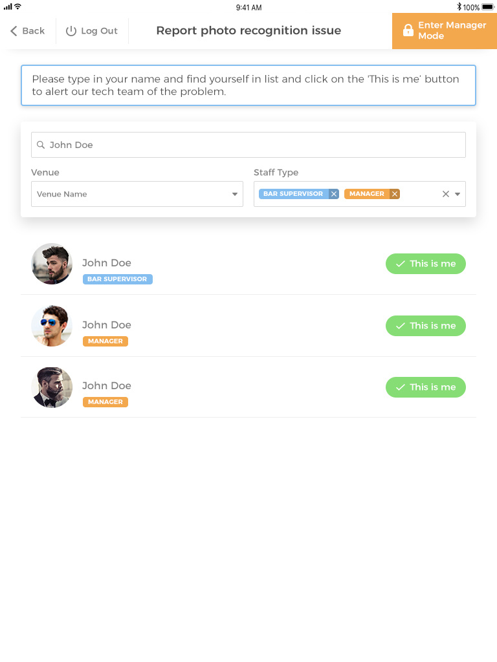This screenshot has height=662, width=497.
Task: Click the checkmark on first This is me button
Action: 400,264
